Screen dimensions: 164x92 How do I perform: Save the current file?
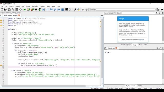pos(9,10)
